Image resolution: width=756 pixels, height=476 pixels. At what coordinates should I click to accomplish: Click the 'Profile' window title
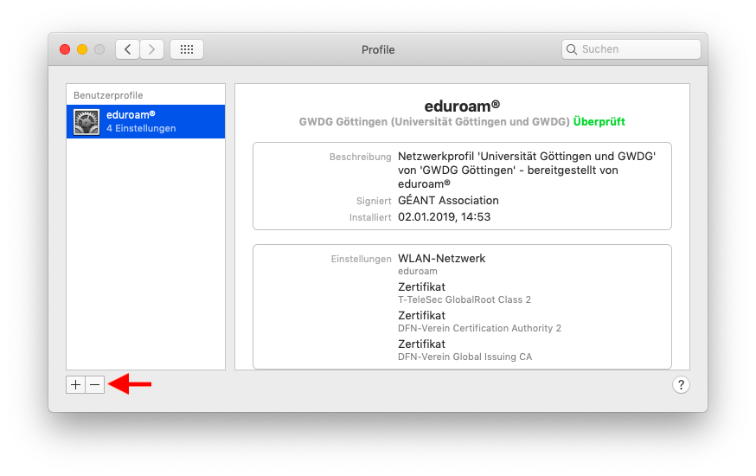378,49
